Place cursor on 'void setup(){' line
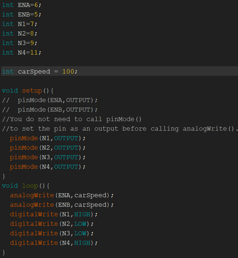238x258 pixels. 28,91
